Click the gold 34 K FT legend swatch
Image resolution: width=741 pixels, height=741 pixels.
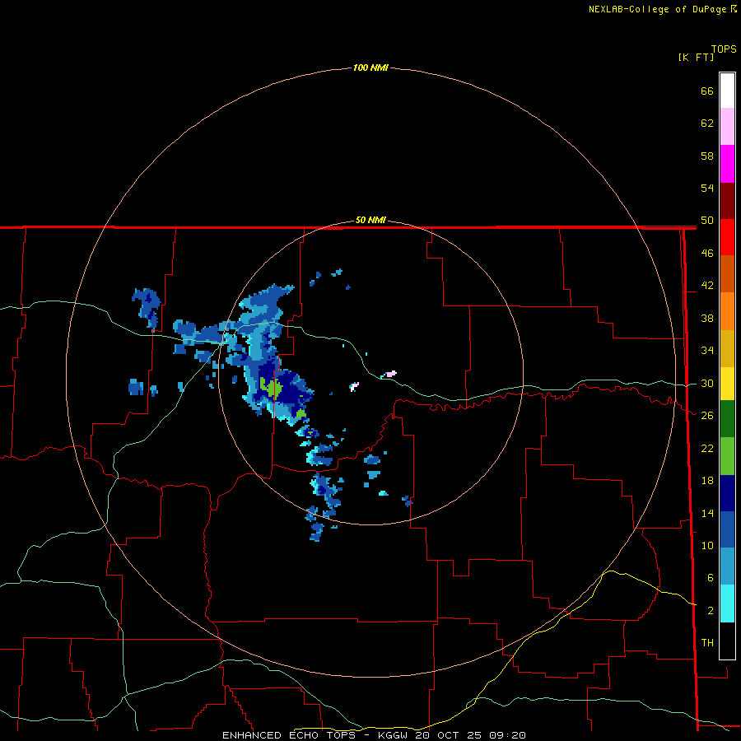(727, 348)
